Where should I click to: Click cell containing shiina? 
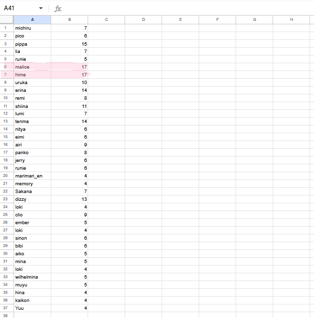[x=32, y=106]
